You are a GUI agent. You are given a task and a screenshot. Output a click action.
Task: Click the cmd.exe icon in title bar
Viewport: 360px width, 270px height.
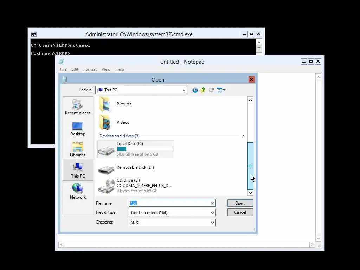[x=34, y=34]
